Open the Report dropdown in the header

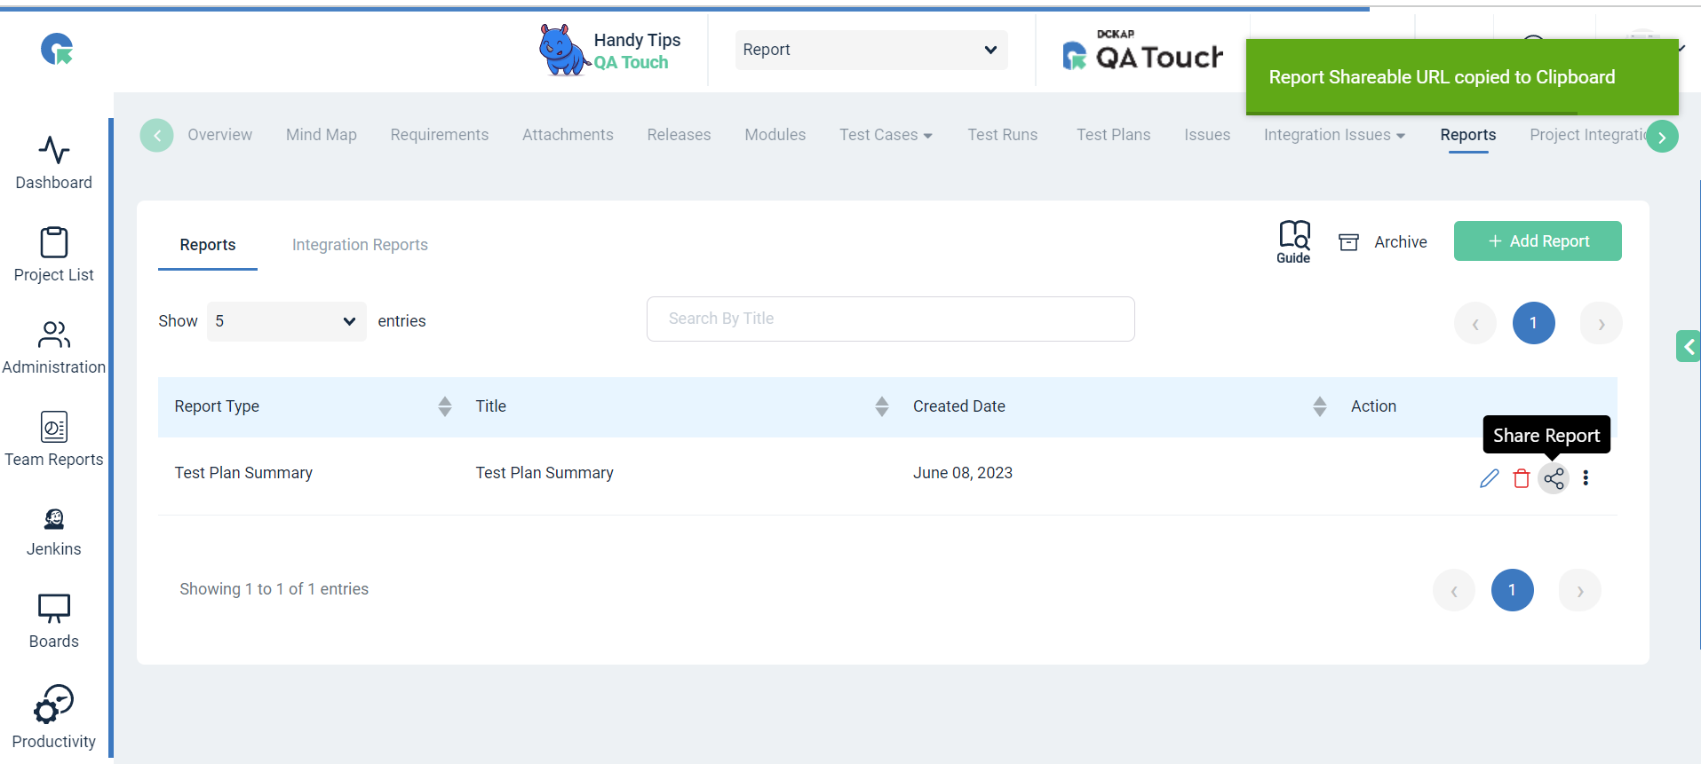871,50
